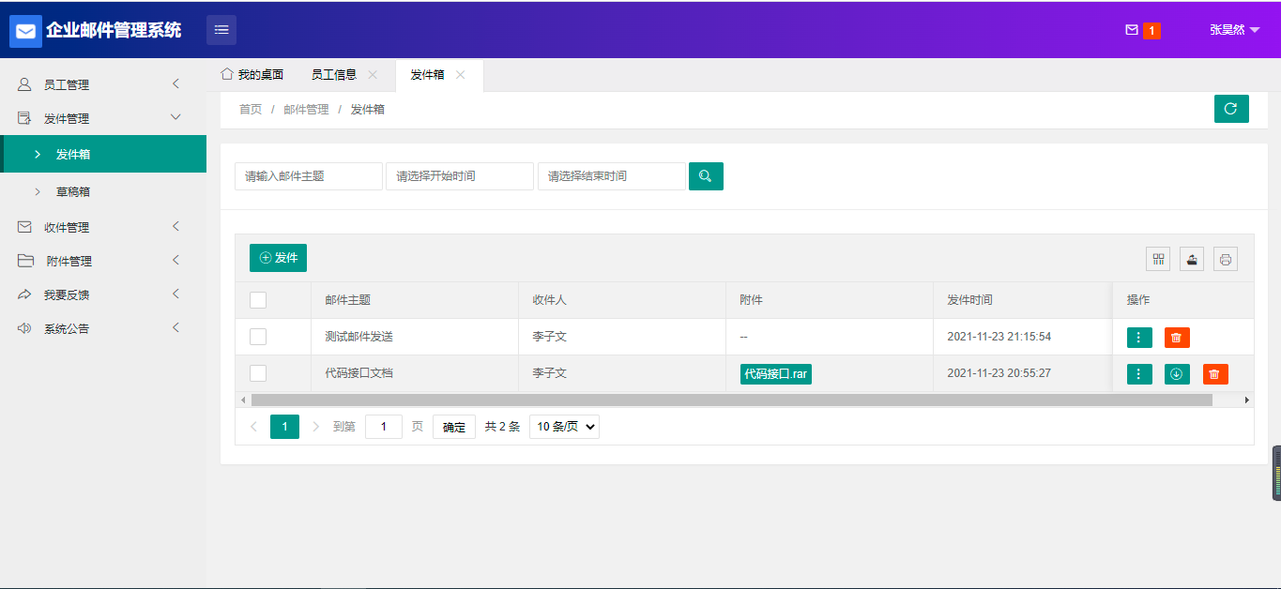This screenshot has height=589, width=1281.
Task: Open the 10 条/页 page size dropdown
Action: click(564, 427)
